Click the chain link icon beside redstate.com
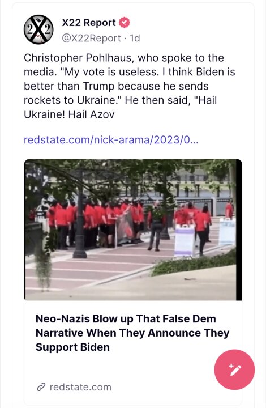This screenshot has width=266, height=408. tap(41, 387)
